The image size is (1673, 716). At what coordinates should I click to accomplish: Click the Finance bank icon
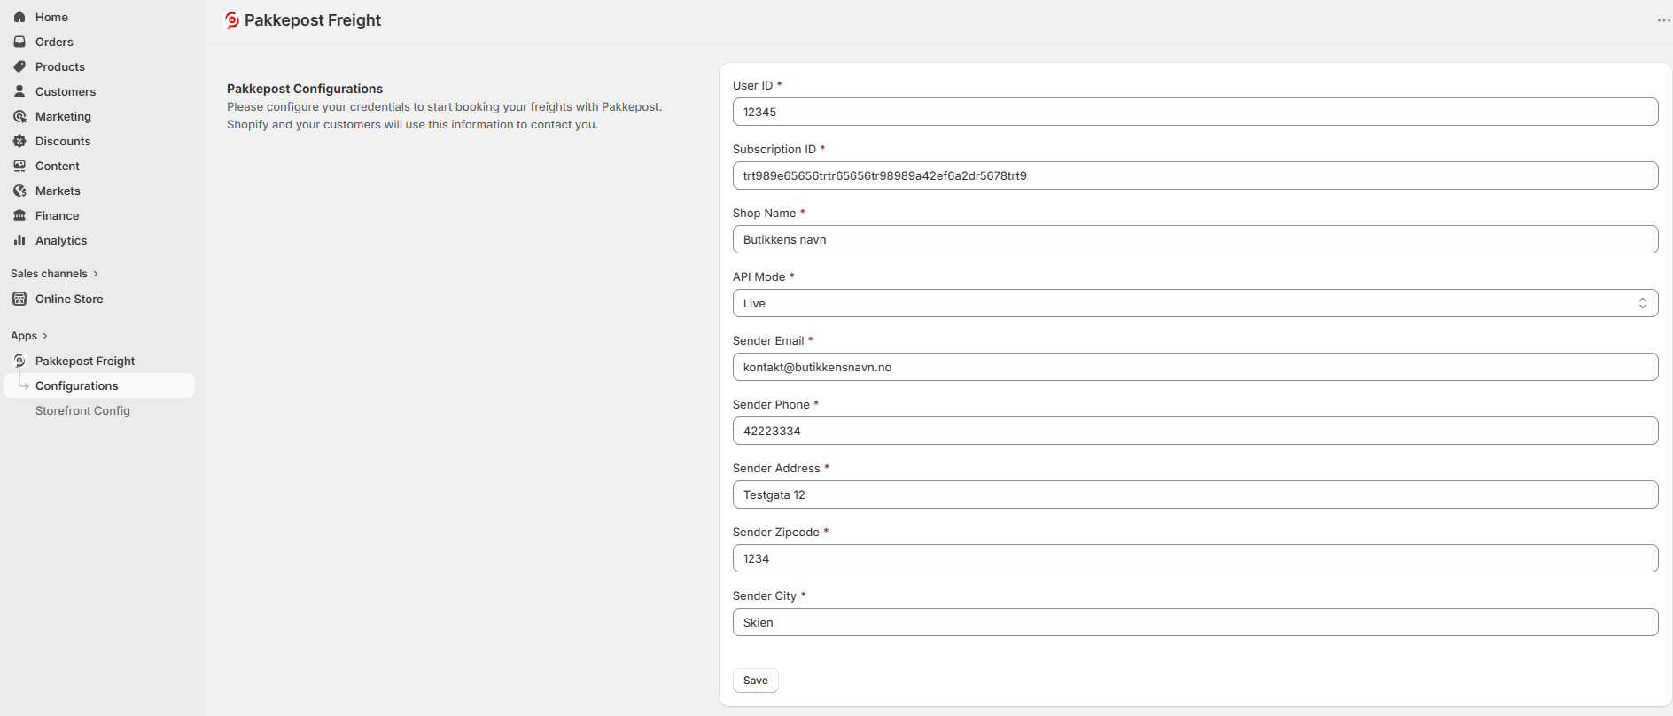coord(19,215)
